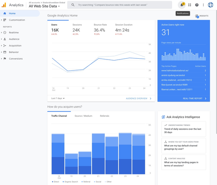
Task: Click the Behavior window icon
Action: (x=5, y=52)
